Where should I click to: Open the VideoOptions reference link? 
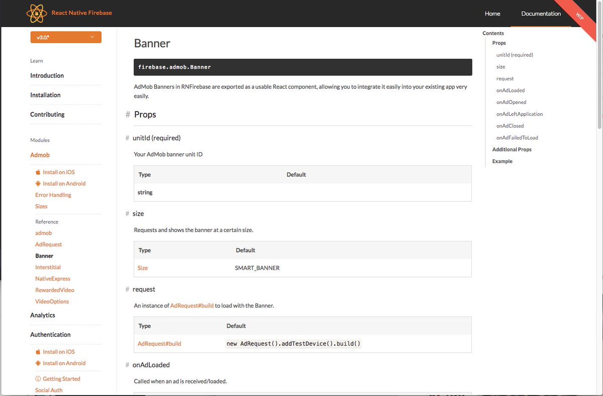pyautogui.click(x=52, y=302)
